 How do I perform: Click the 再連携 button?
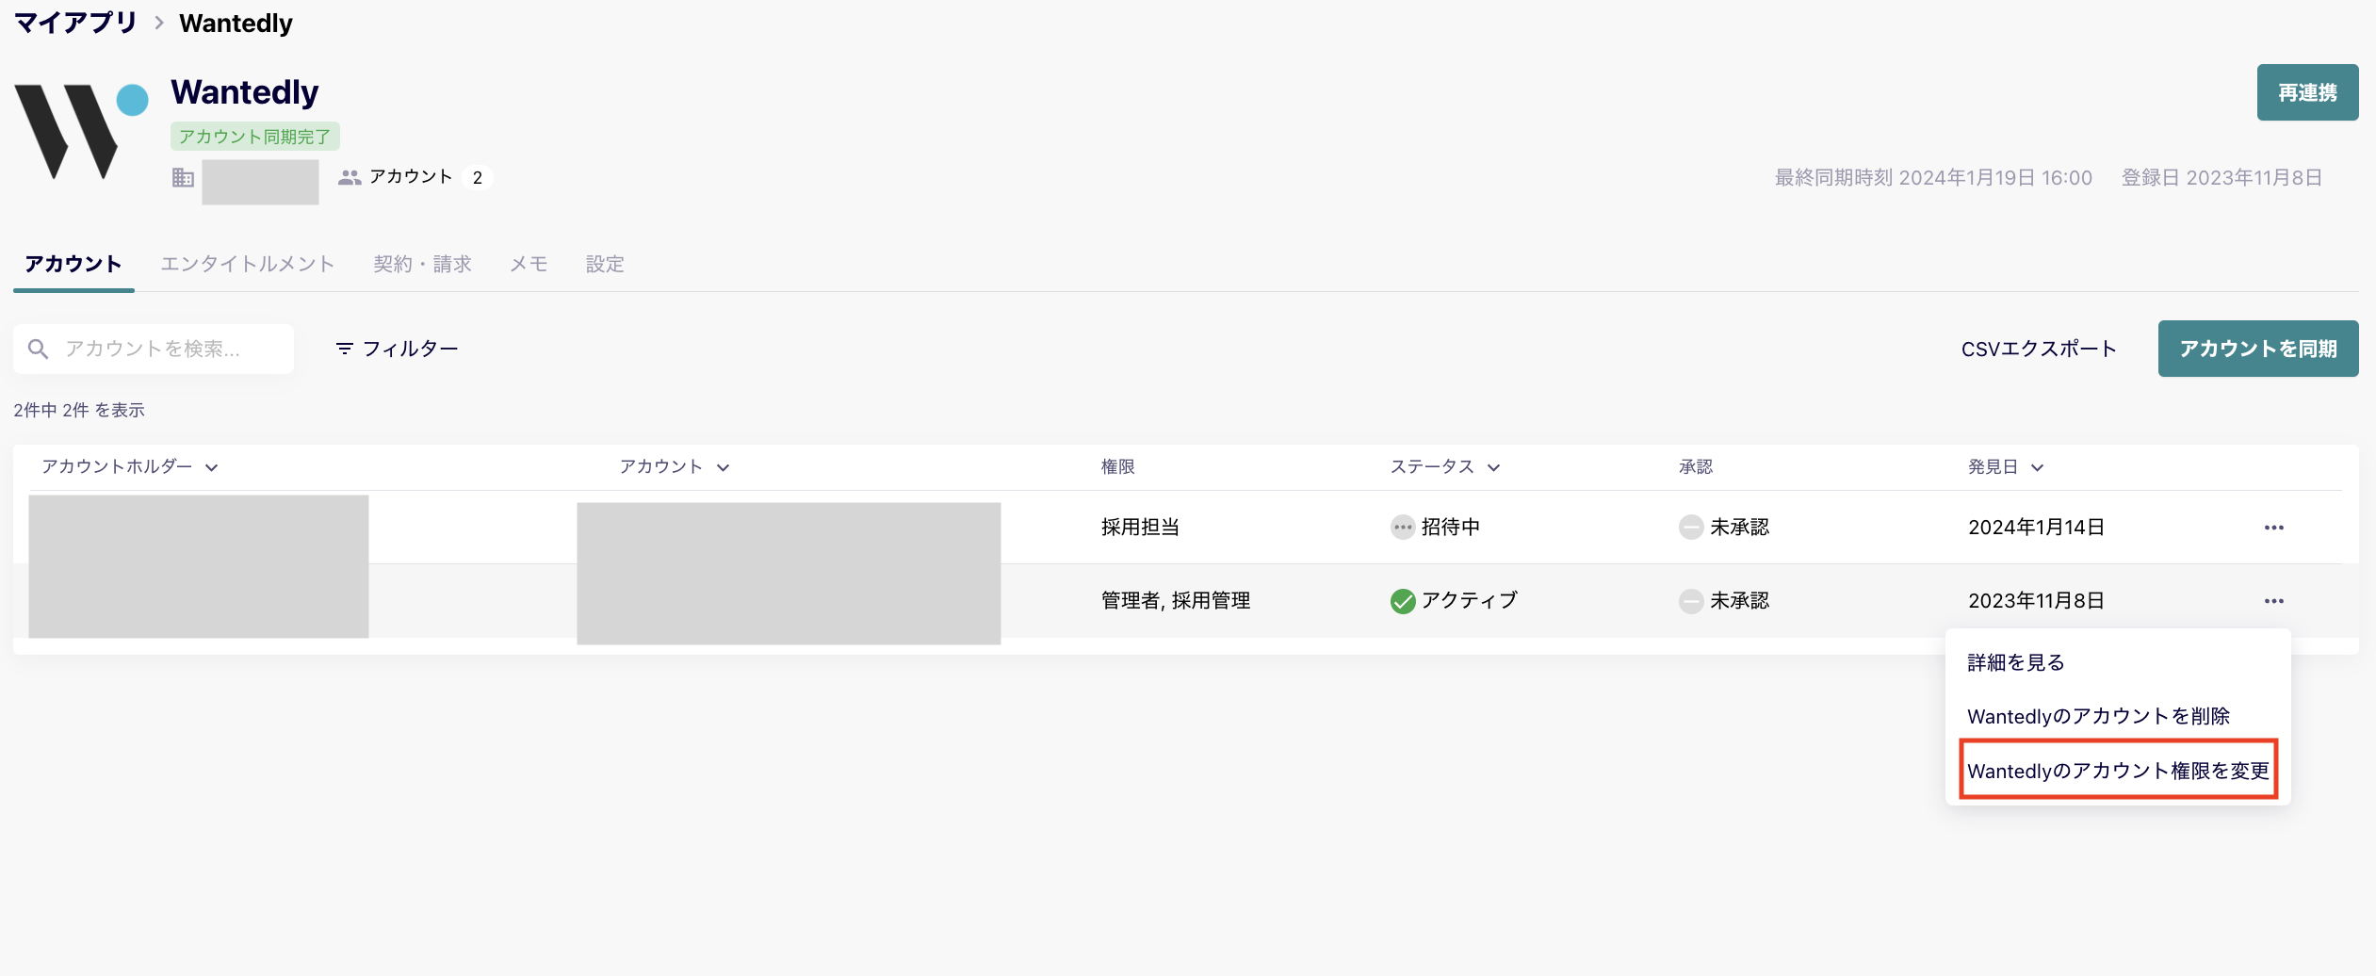click(2307, 92)
